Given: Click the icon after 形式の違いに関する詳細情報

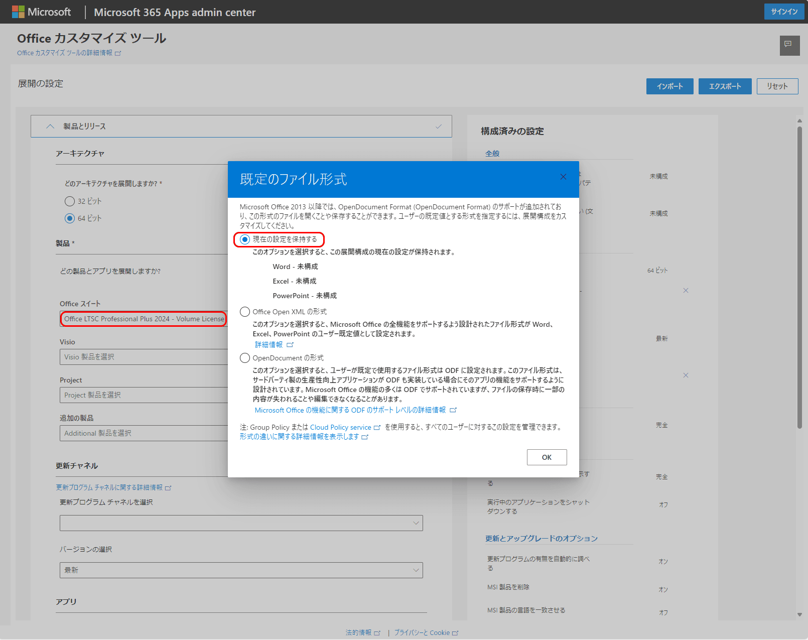Looking at the screenshot, I should [365, 437].
